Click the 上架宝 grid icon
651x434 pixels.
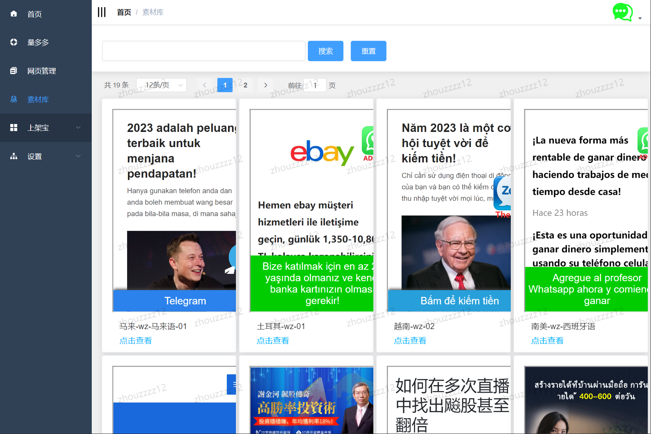click(14, 128)
